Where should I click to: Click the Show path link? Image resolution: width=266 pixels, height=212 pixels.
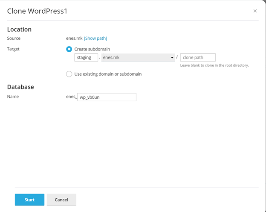95,38
